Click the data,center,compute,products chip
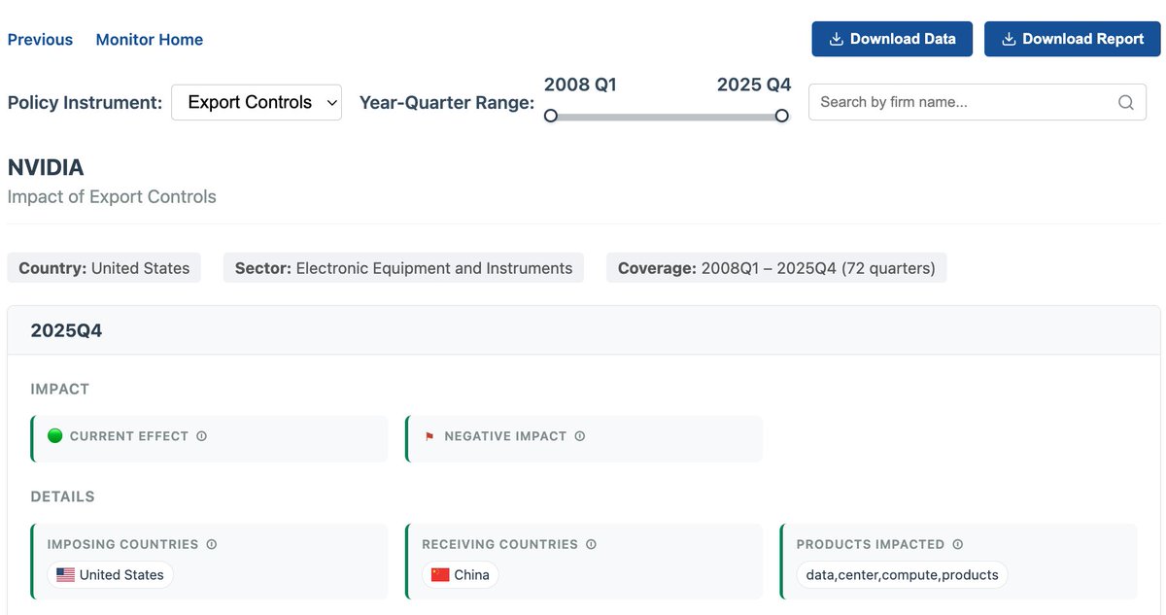The width and height of the screenshot is (1166, 615). tap(903, 574)
